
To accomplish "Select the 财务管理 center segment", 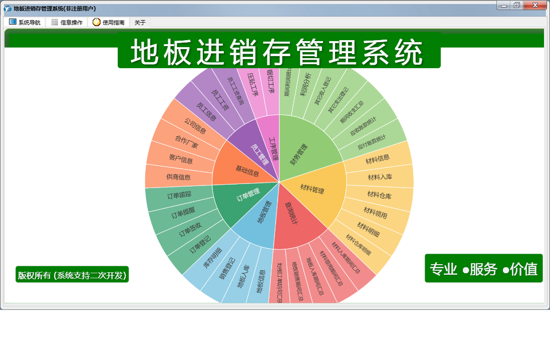I will (x=299, y=154).
